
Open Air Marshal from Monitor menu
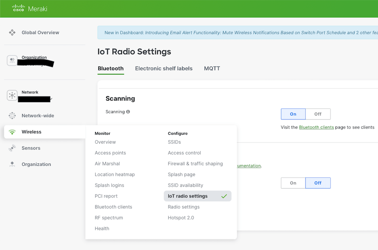[107, 164]
